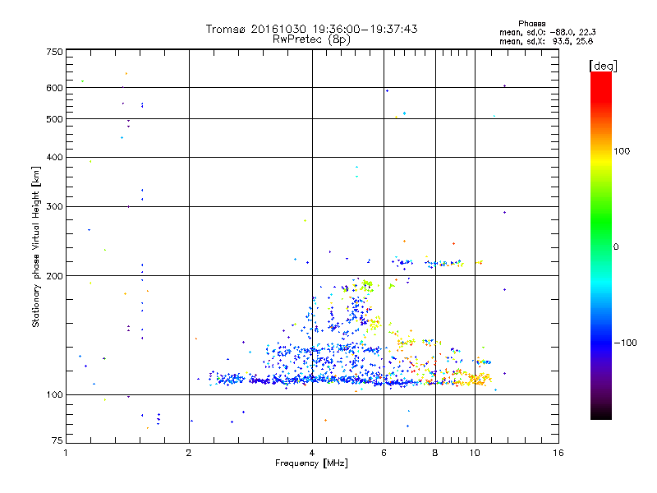Click 'mean, sd,O: -88.0, 22.3' statistics line
Viewport: 657px width, 493px height.
(547, 32)
